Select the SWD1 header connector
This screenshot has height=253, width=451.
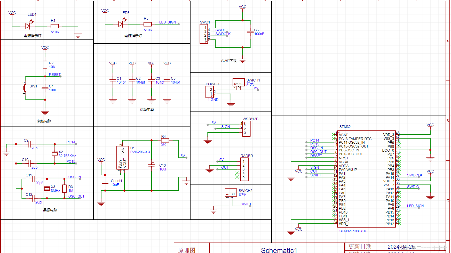204,34
